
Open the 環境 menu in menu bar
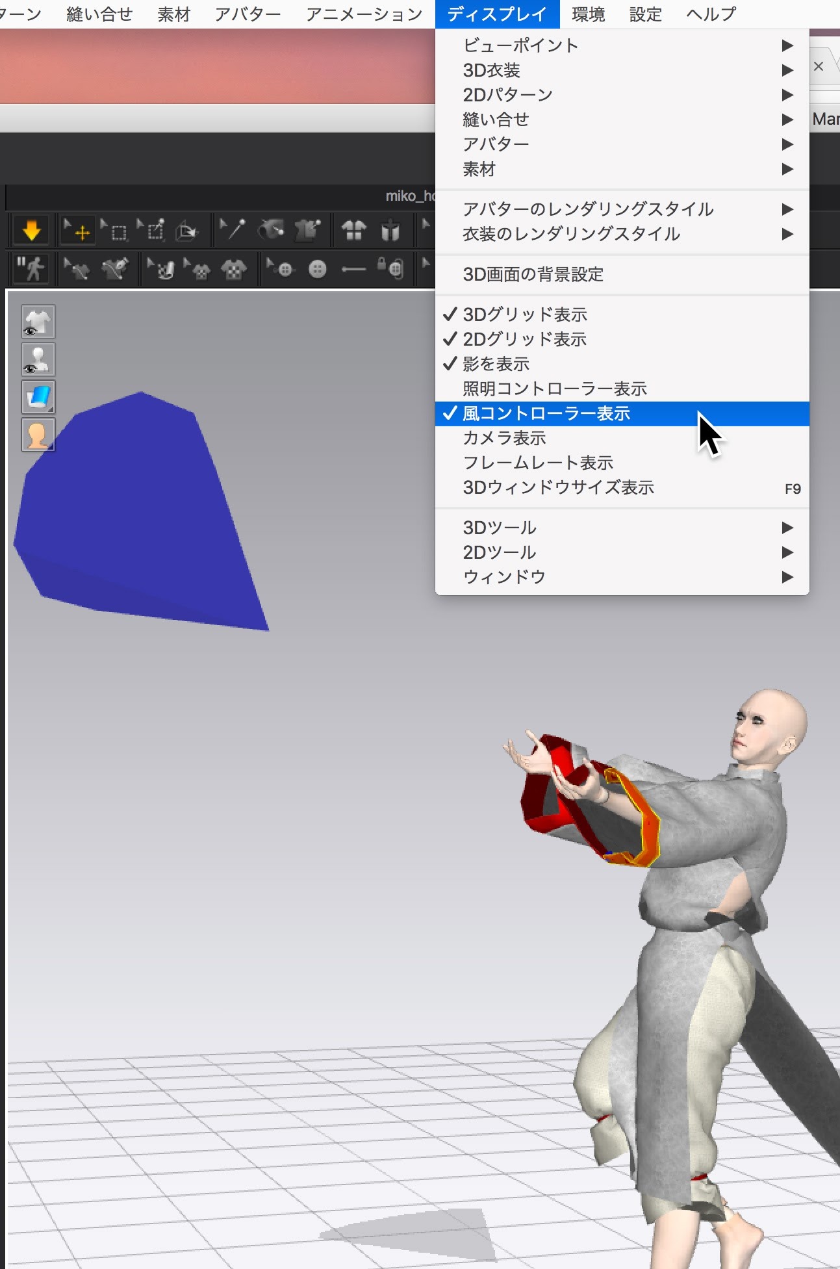588,14
